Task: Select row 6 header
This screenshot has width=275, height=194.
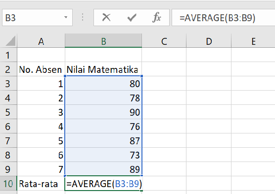Action: tap(8, 127)
